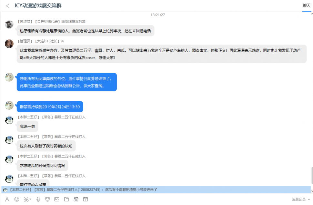Select blue message 群禁言持续到2019年2月24日13:30
This screenshot has height=205, width=313.
(x=50, y=107)
